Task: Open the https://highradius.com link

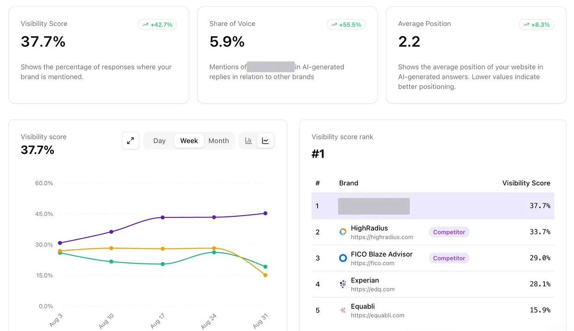Action: coord(382,237)
